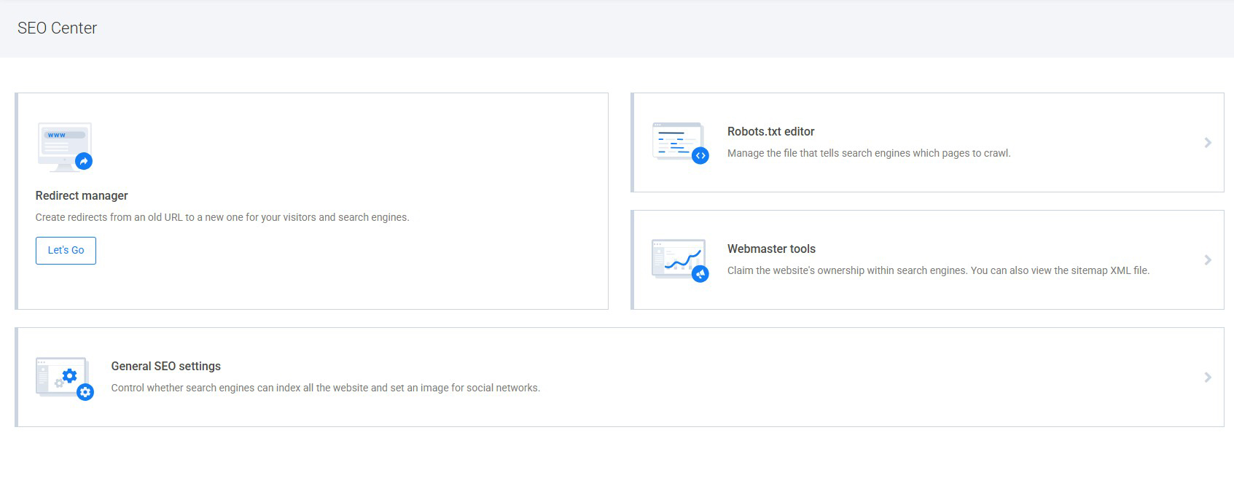Open the Webmaster tools title

pyautogui.click(x=771, y=249)
